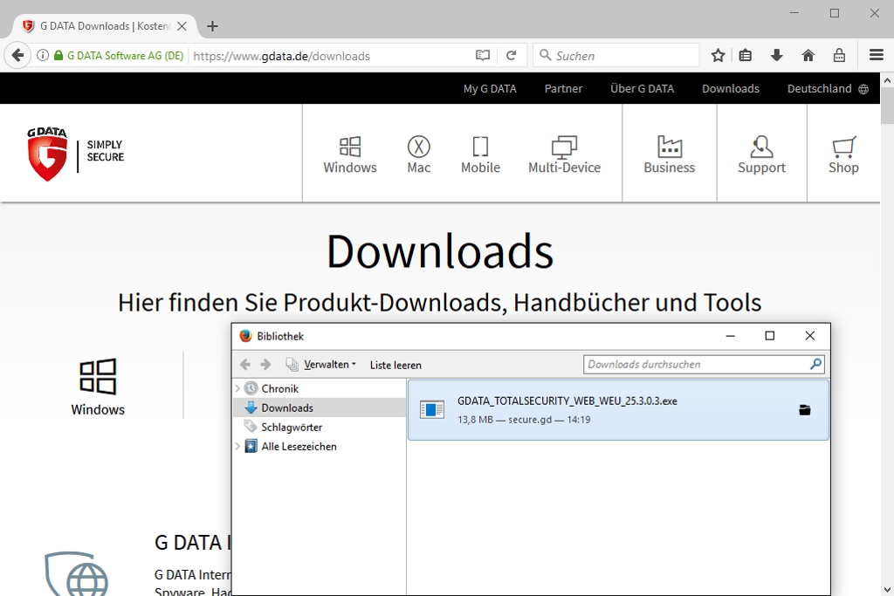Image resolution: width=894 pixels, height=596 pixels.
Task: Open Partner link in top bar
Action: (x=563, y=88)
